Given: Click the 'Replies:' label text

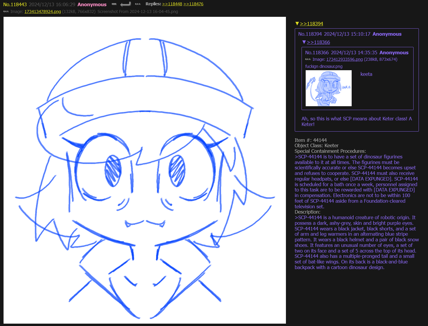Looking at the screenshot, I should (x=153, y=4).
